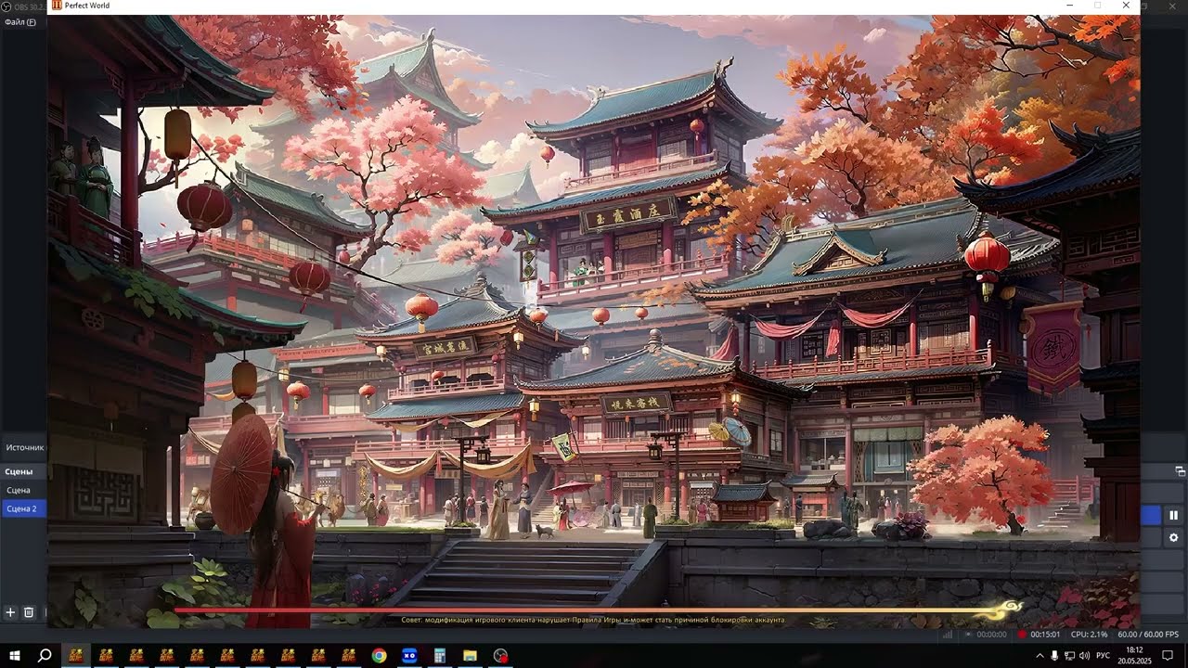The image size is (1188, 668).
Task: Pause recording in the OBS controls
Action: coord(1173,515)
